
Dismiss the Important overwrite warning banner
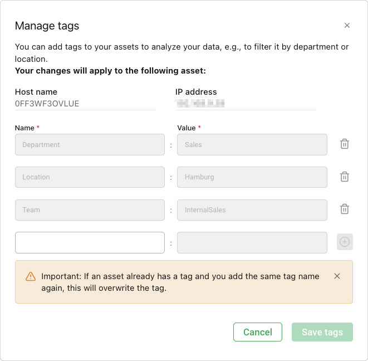point(337,276)
